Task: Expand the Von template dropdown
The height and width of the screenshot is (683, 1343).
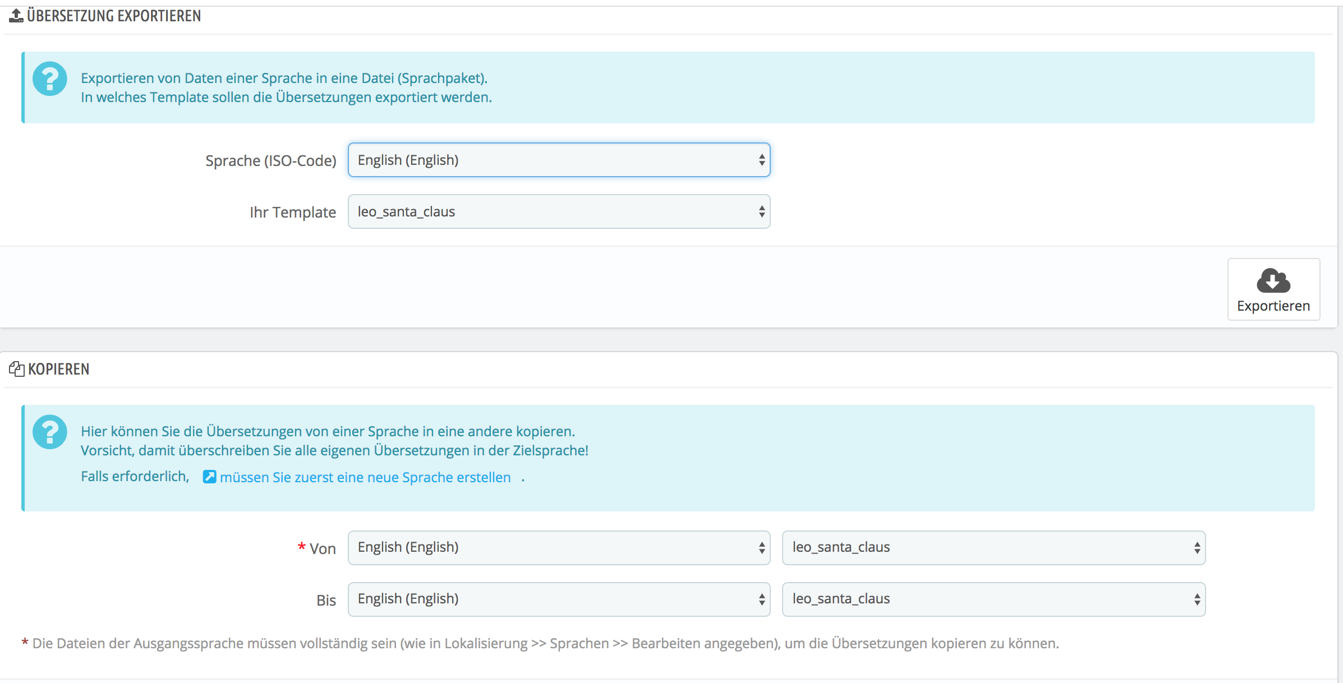Action: pos(993,547)
